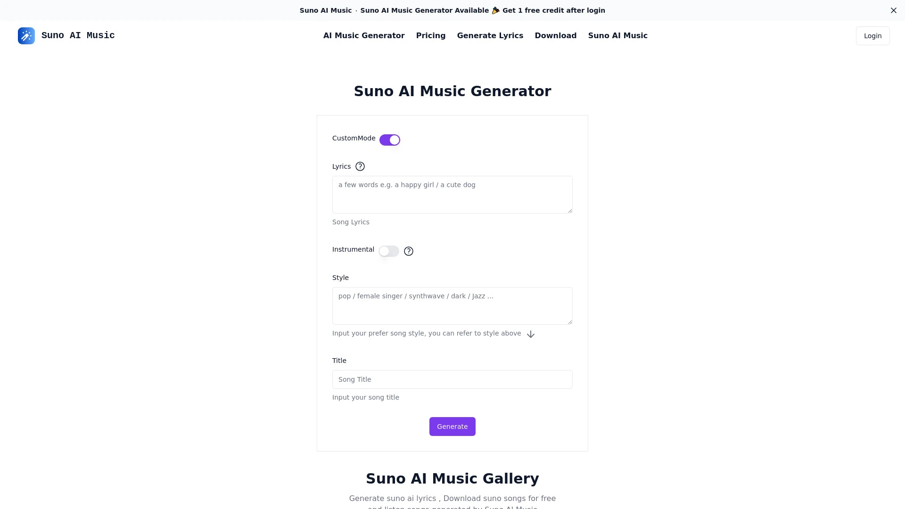
Task: Click the down arrow icon below Style field
Action: (531, 334)
